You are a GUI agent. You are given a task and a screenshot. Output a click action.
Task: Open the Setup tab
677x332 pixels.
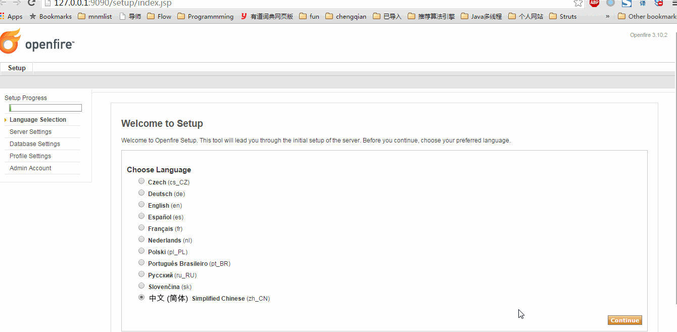(x=17, y=68)
